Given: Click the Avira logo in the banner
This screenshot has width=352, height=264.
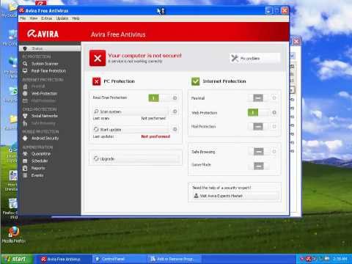Looking at the screenshot, I should (43, 34).
